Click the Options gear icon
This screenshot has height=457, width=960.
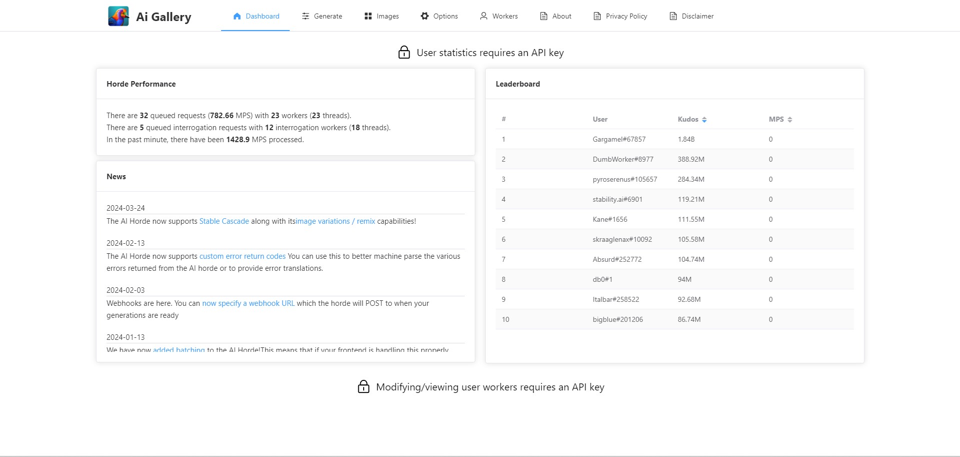[425, 16]
